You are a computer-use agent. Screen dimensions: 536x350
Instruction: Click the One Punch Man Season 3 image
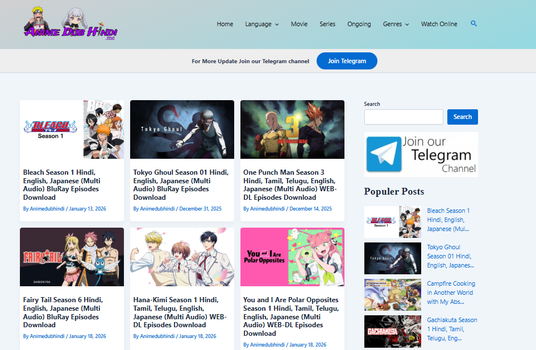pyautogui.click(x=292, y=129)
